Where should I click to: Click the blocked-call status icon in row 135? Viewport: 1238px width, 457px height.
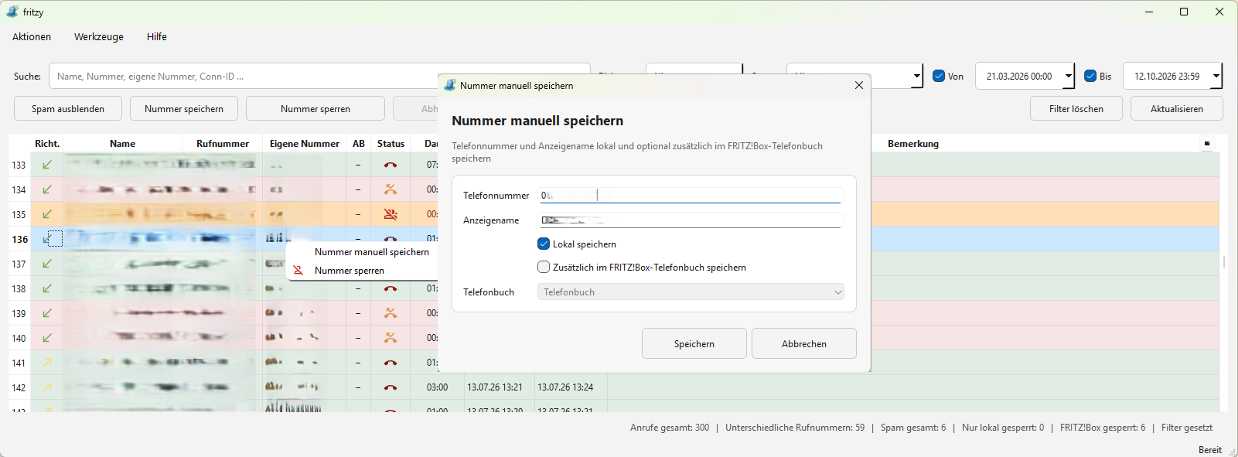click(390, 214)
